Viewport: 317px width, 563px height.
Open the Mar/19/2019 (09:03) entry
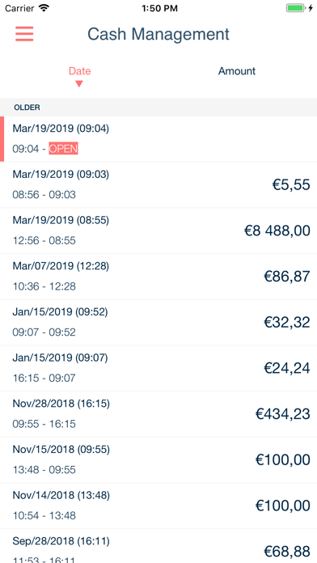tap(158, 184)
